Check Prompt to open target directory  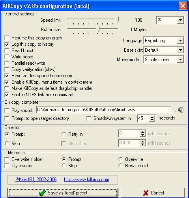pos(7,118)
